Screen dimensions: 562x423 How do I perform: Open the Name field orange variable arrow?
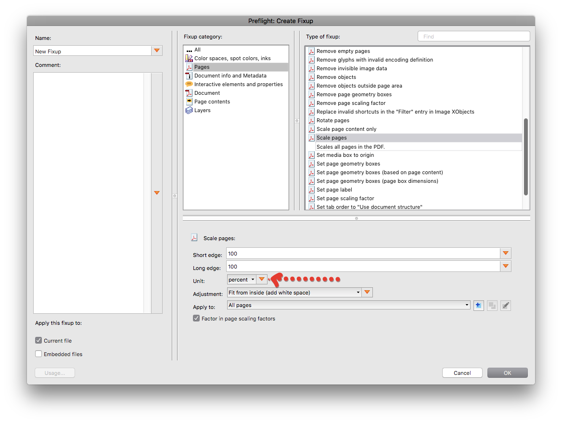pos(157,51)
